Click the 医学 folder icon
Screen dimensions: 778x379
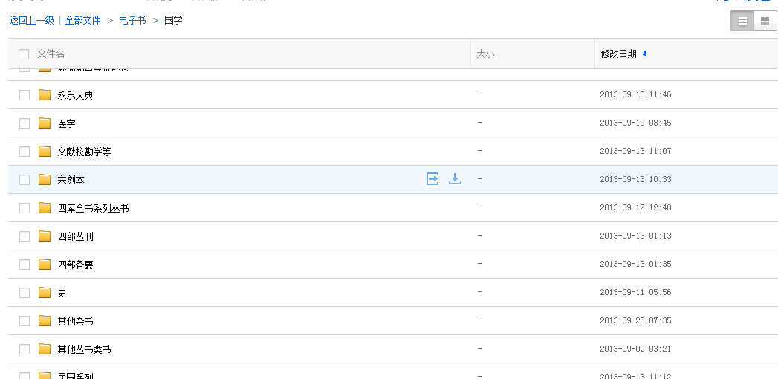[45, 123]
